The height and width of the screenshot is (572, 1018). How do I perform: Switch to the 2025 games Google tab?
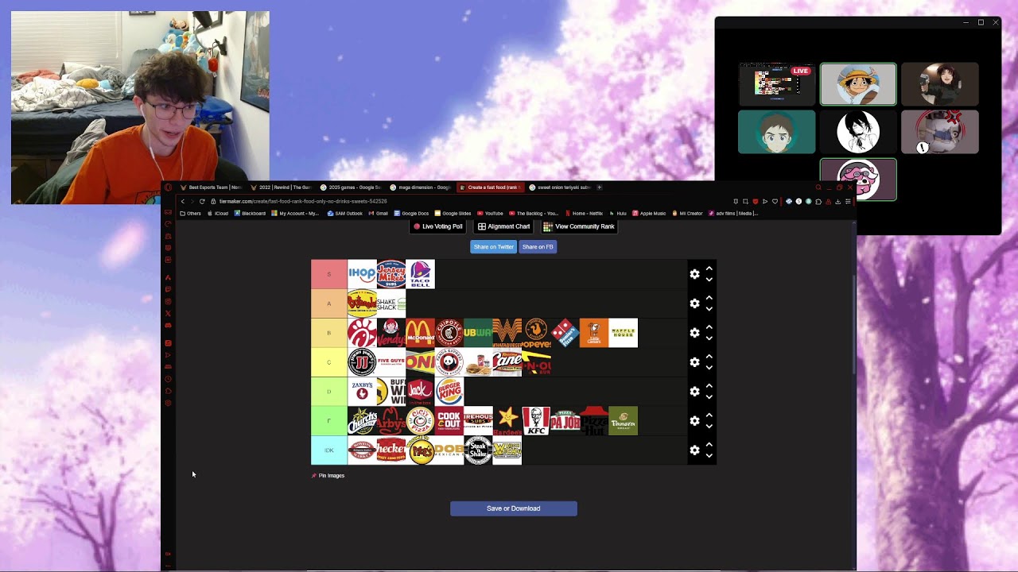pyautogui.click(x=351, y=187)
